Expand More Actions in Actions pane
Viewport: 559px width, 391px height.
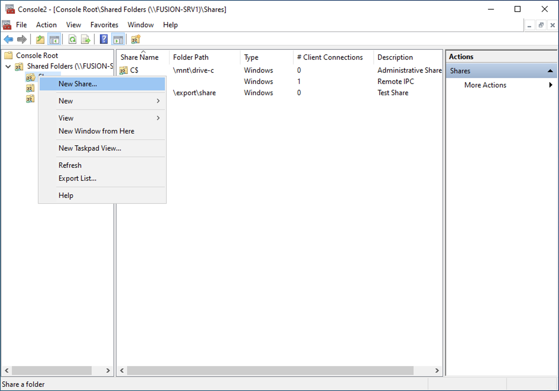coord(550,85)
